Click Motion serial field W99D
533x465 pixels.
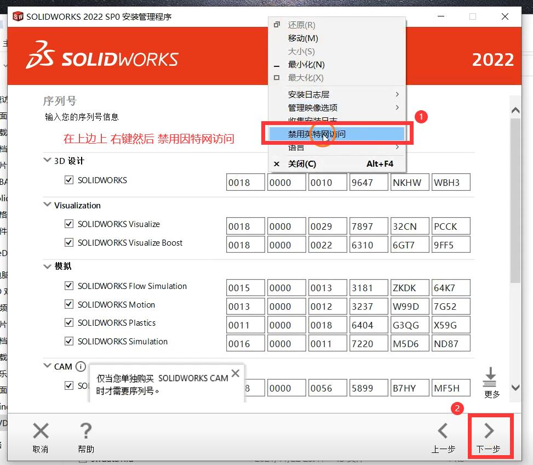pos(410,307)
